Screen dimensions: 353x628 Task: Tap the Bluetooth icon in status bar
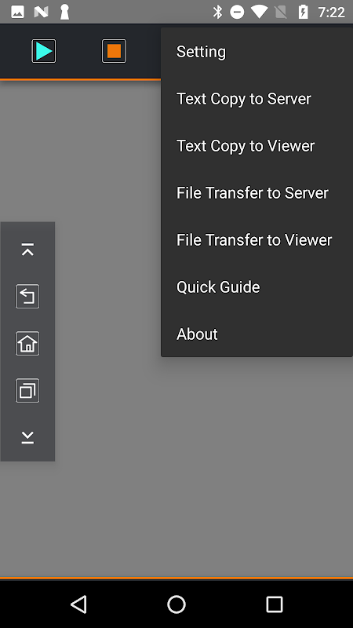pyautogui.click(x=217, y=12)
